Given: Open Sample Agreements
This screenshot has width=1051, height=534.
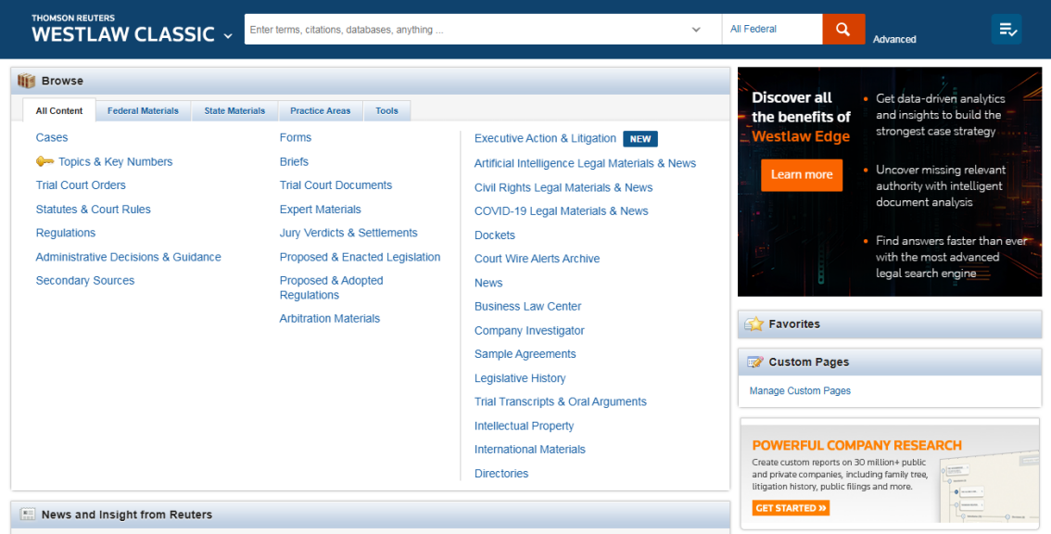Looking at the screenshot, I should (x=525, y=354).
